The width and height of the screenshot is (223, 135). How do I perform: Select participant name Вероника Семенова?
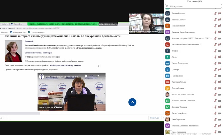179,107
